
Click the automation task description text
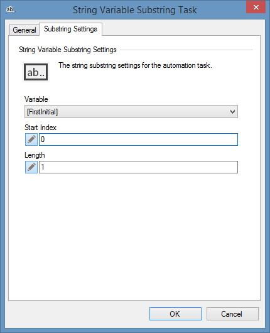pyautogui.click(x=135, y=65)
